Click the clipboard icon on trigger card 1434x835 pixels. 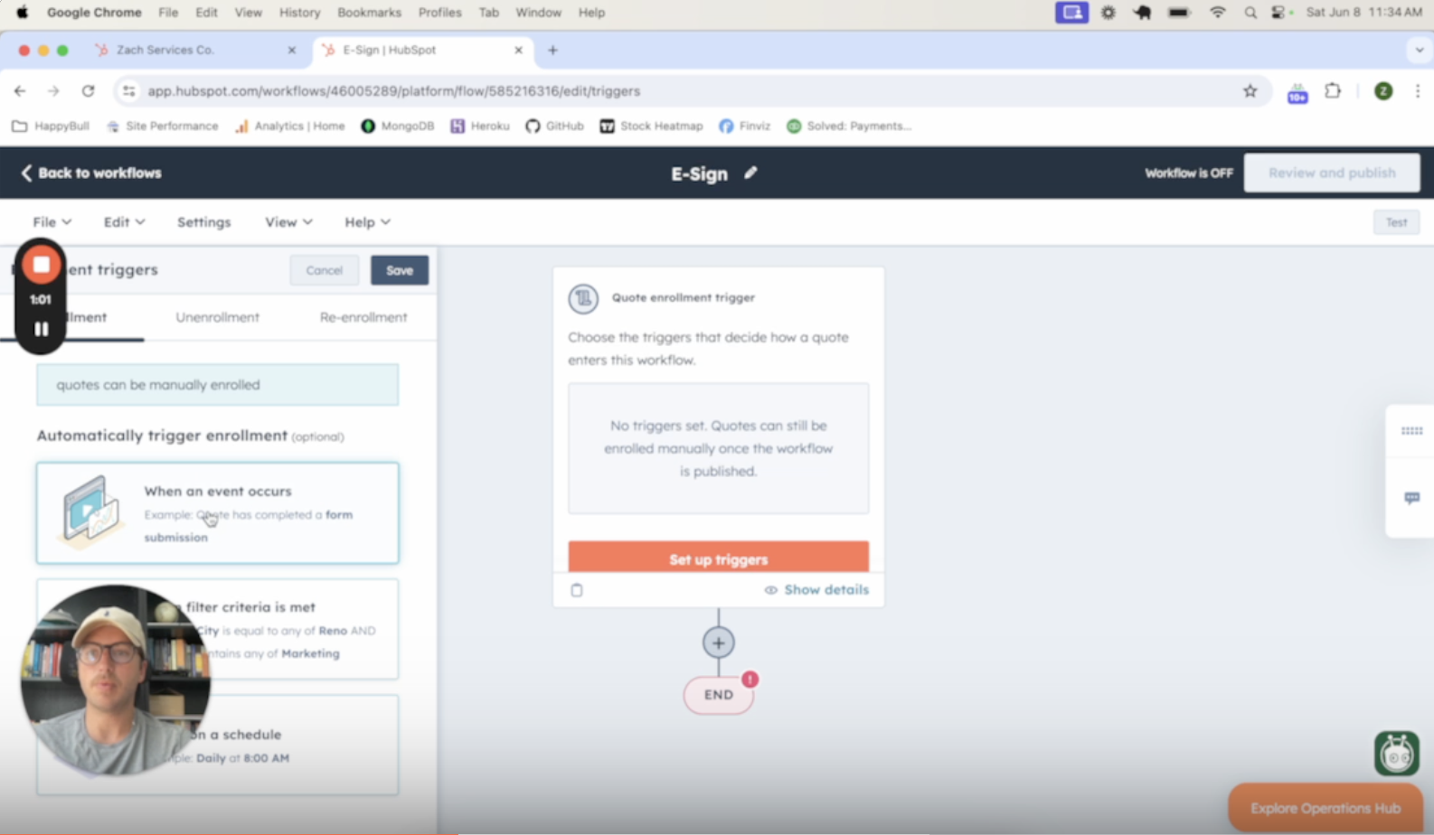[x=577, y=590]
